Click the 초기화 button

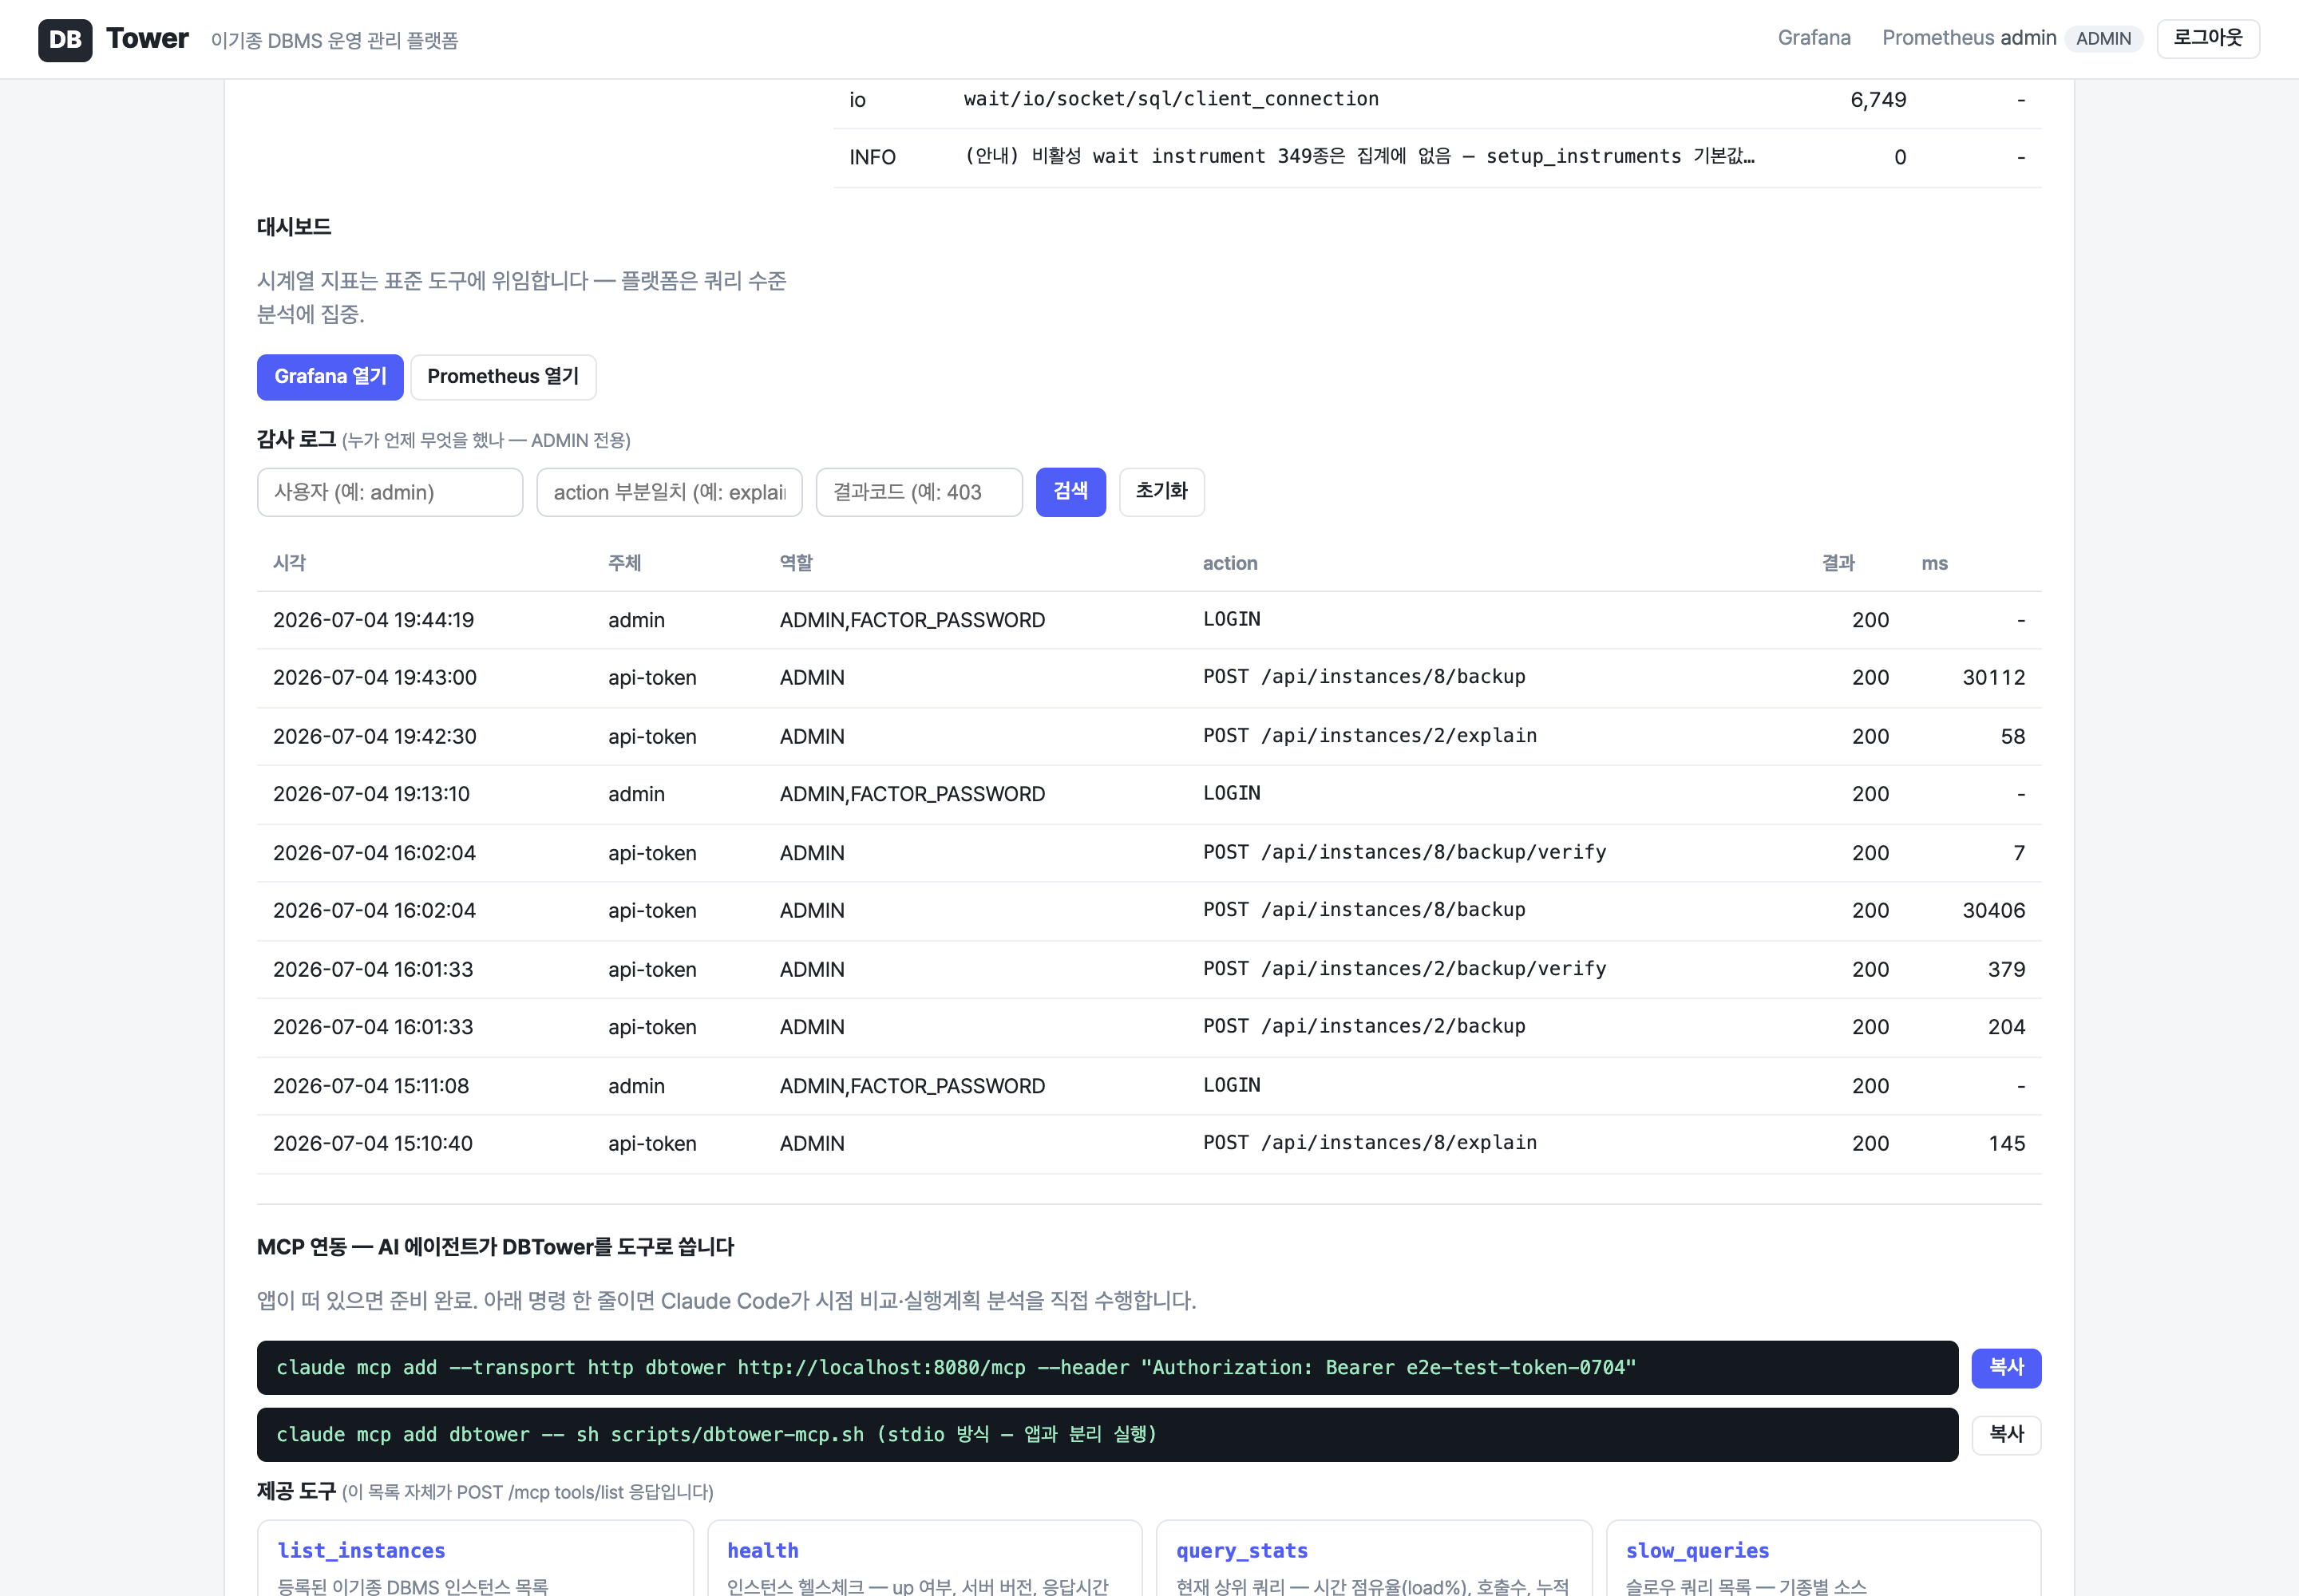[x=1161, y=492]
